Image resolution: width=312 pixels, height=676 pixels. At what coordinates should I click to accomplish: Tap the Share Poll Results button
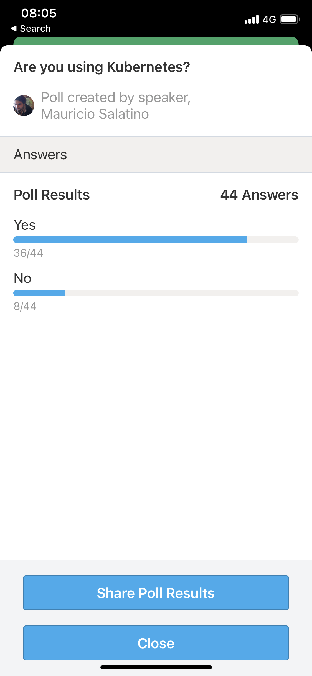156,593
